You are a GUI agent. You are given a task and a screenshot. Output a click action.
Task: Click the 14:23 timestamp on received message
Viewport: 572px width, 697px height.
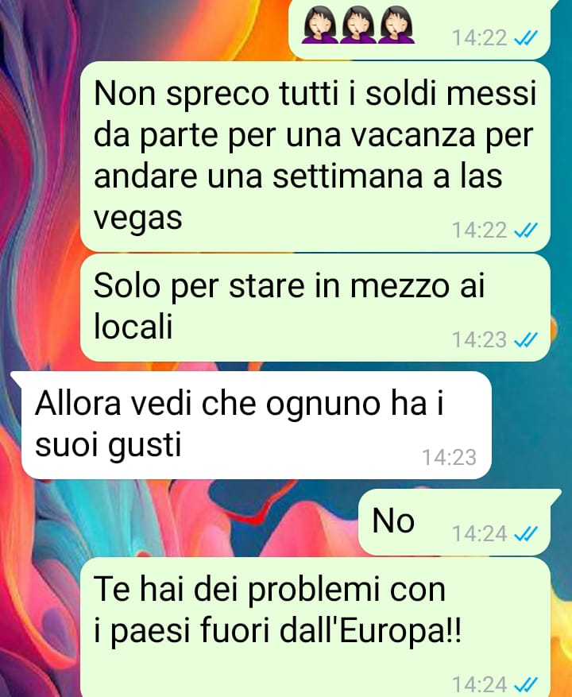coord(449,458)
